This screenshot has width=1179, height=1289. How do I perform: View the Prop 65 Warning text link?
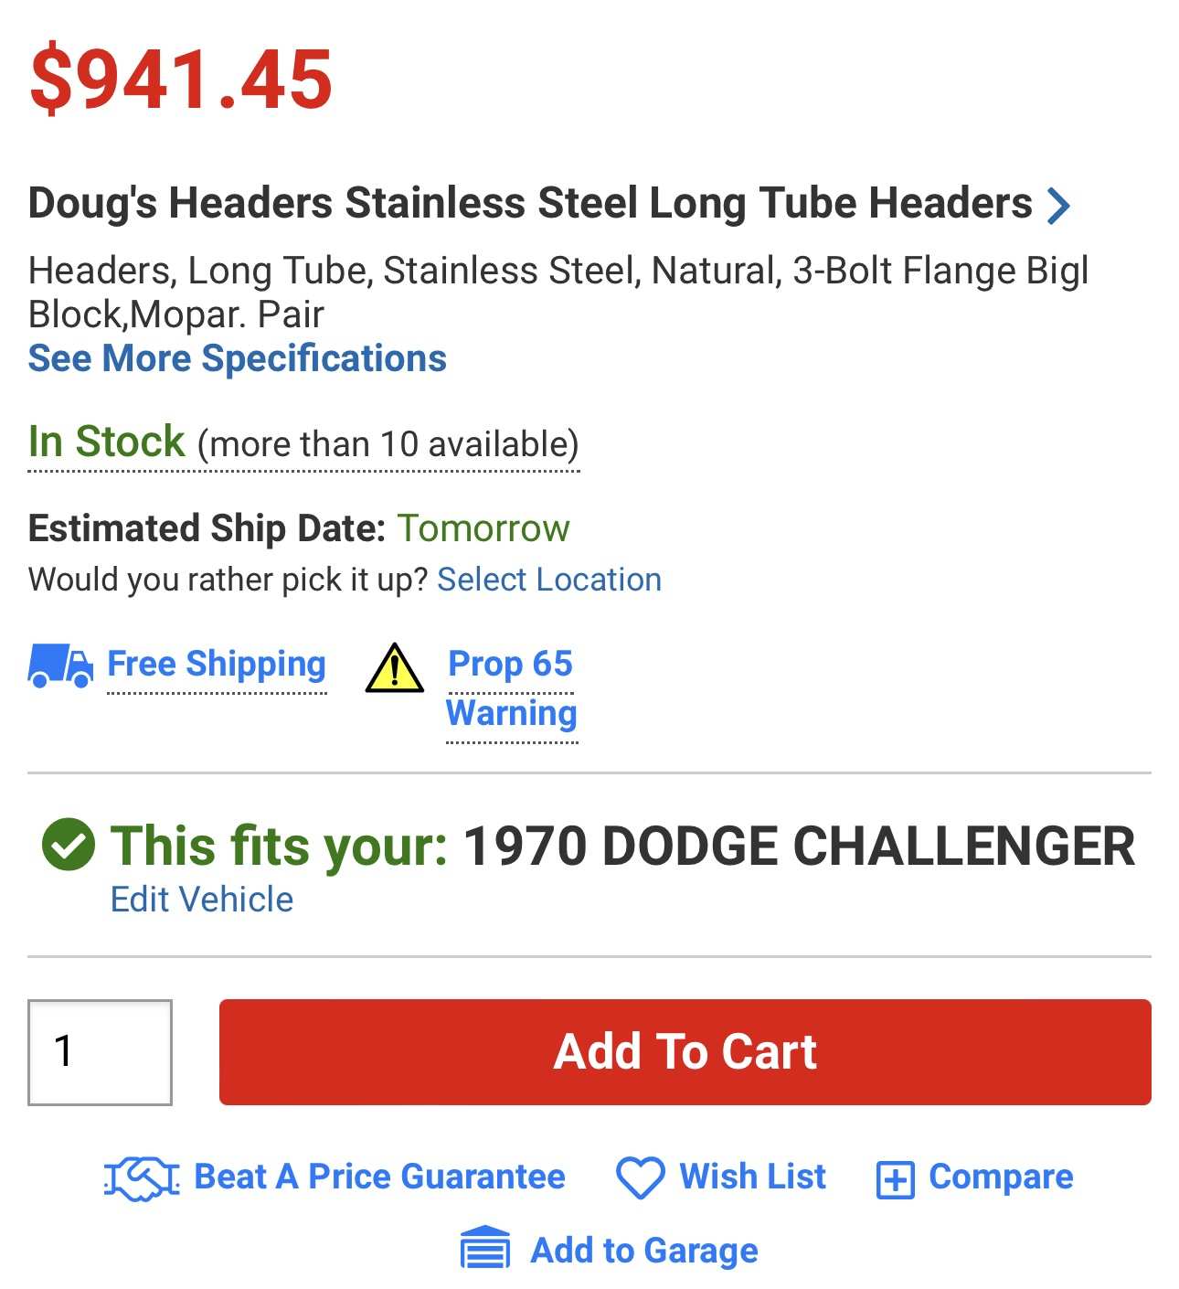click(x=511, y=687)
